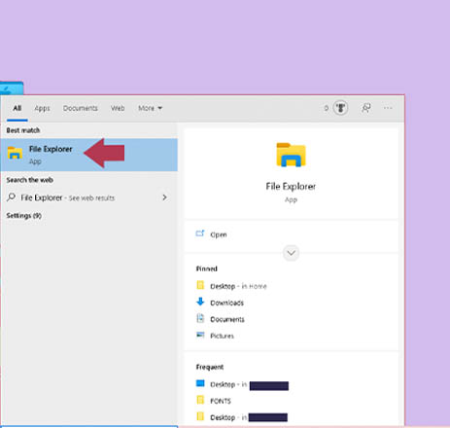Expand File Explorer web results arrow

coord(164,197)
